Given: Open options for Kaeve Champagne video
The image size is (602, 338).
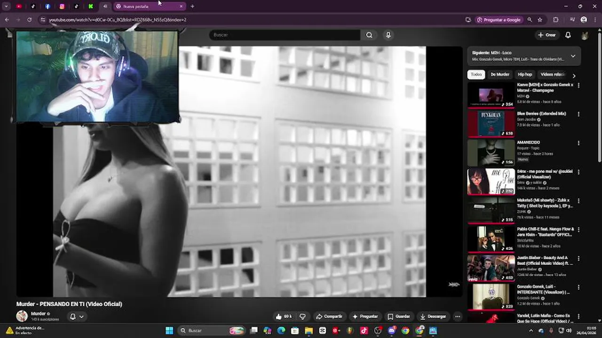Looking at the screenshot, I should click(x=578, y=85).
